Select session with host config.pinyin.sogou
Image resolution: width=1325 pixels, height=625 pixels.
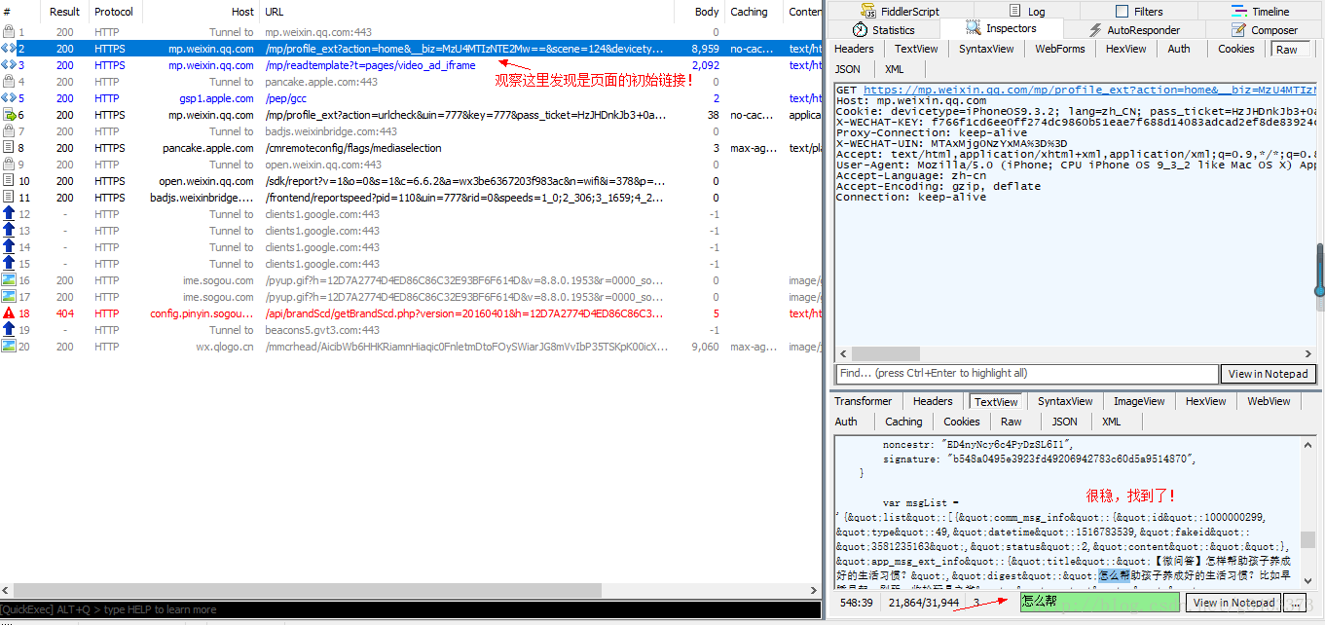410,313
